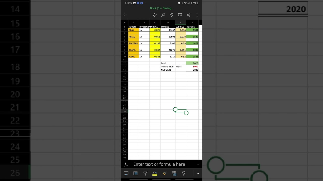323x181 pixels.
Task: Select the I/PRICE value 0.583
Action: 155,57
